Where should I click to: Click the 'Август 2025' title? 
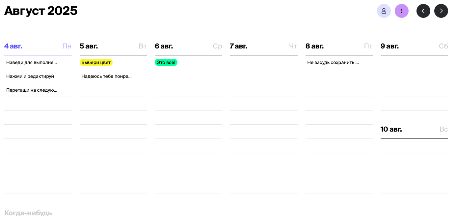[x=41, y=11]
